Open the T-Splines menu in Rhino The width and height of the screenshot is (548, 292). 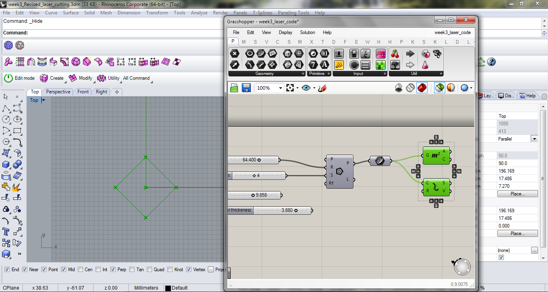click(263, 13)
